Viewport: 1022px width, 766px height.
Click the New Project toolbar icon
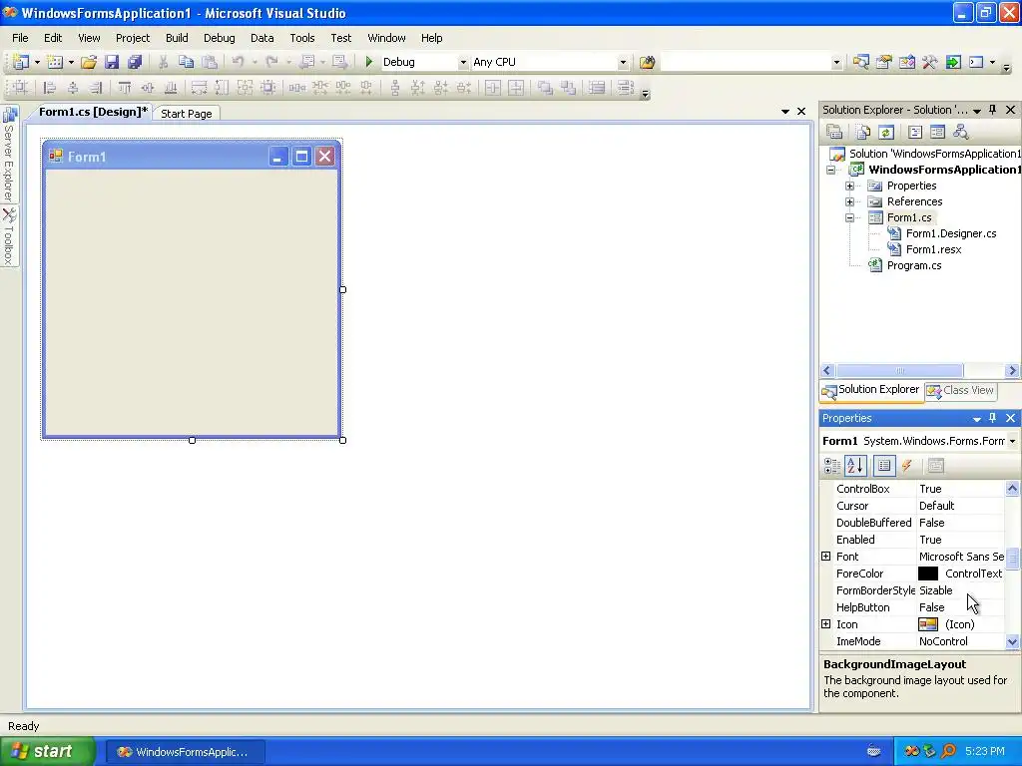coord(21,62)
